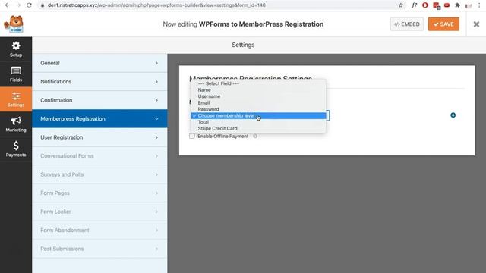Screen dimensions: 486x273
Task: Choose the Name option in dropdown
Action: point(258,89)
